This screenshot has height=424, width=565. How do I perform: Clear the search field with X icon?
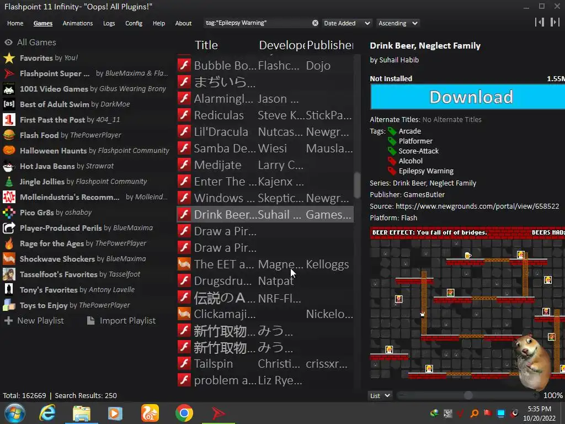pos(315,23)
